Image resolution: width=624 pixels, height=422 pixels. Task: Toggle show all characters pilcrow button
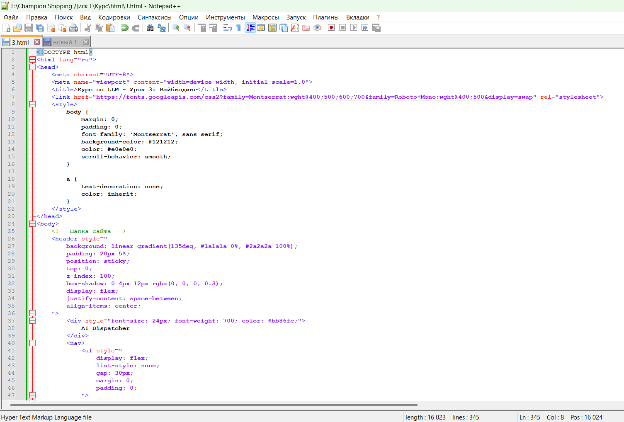pos(238,28)
